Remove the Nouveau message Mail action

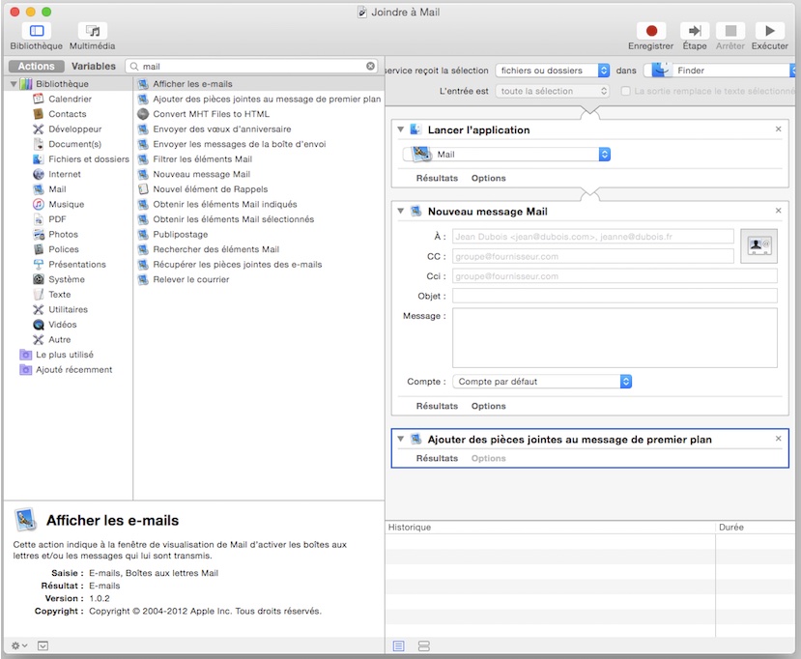(x=778, y=211)
